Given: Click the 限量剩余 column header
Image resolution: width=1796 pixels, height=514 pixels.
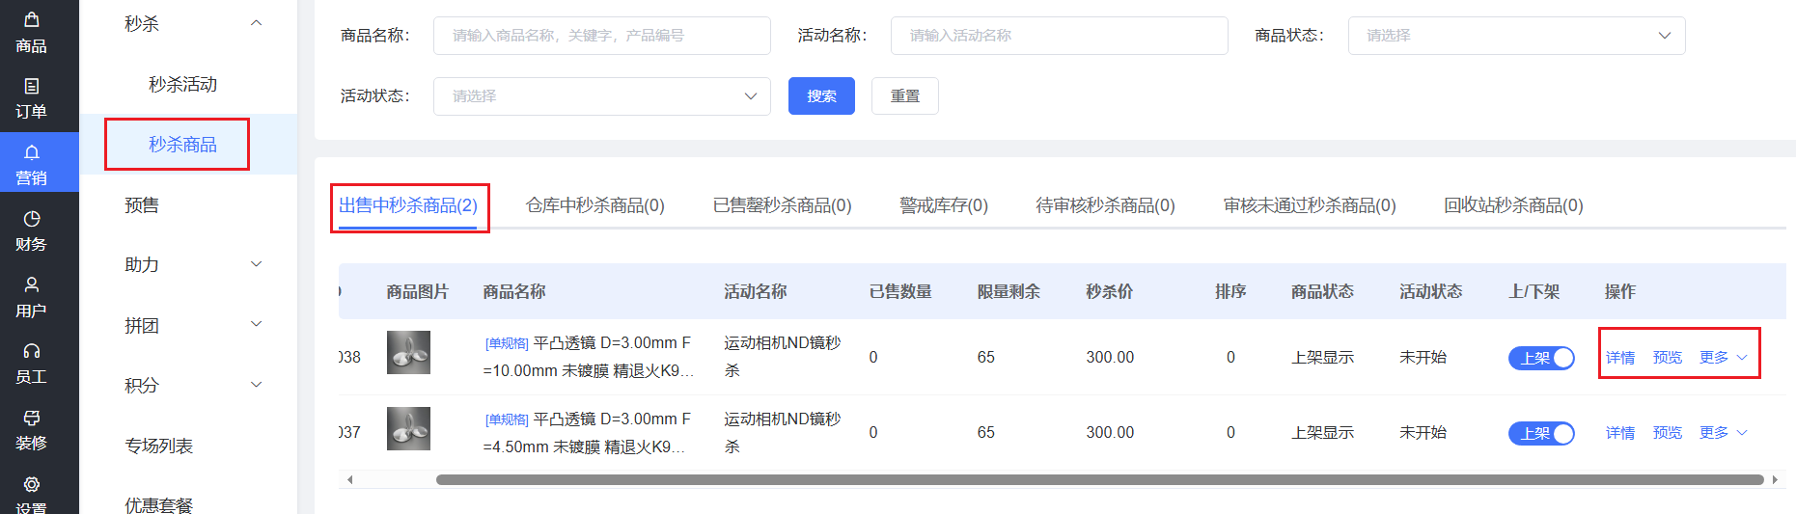Looking at the screenshot, I should click(x=1009, y=291).
